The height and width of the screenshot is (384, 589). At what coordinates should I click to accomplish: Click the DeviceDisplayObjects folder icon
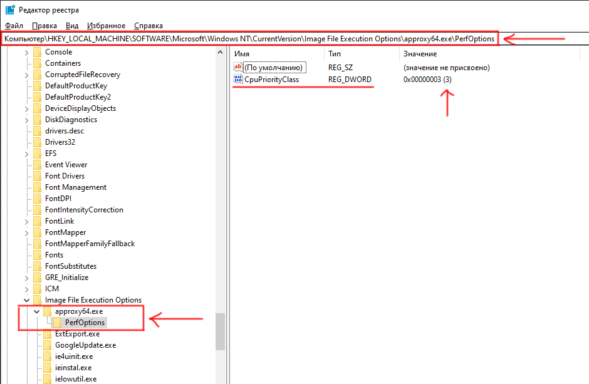[x=37, y=108]
